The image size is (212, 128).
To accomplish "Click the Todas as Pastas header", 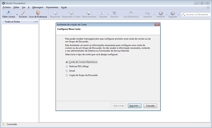I will 12,22.
